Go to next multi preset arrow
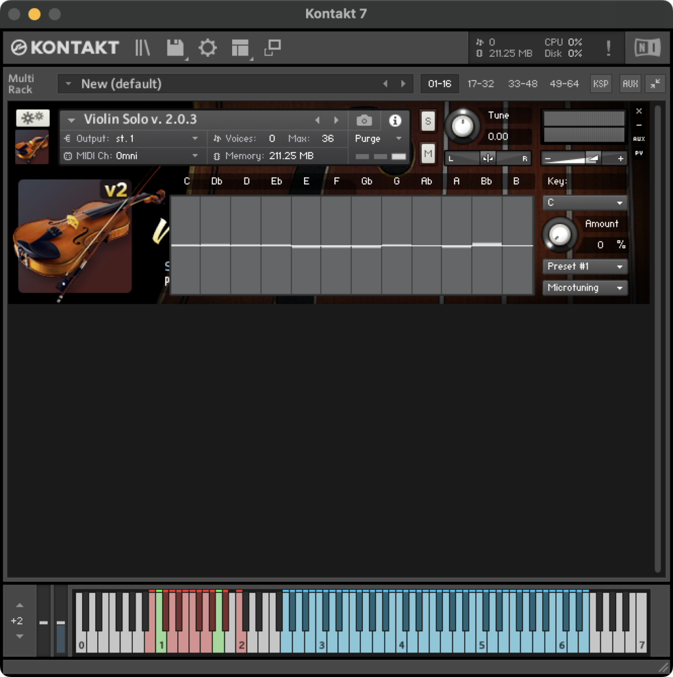This screenshot has height=677, width=673. point(403,84)
